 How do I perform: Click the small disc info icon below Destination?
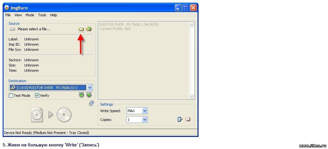[92, 103]
